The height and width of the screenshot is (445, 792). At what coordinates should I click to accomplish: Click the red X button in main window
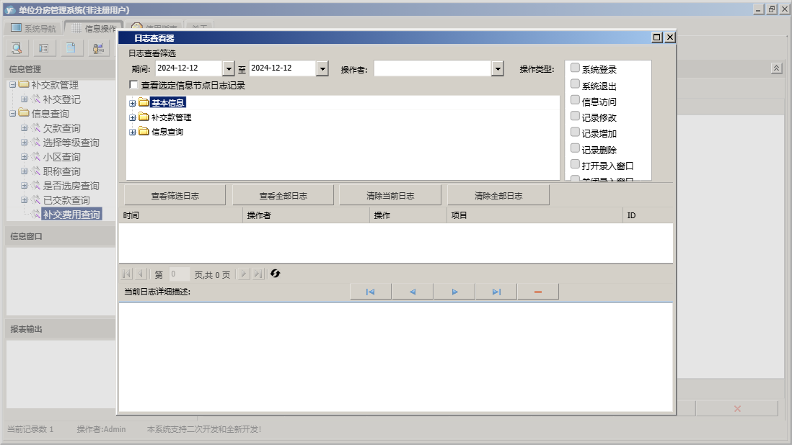click(737, 409)
